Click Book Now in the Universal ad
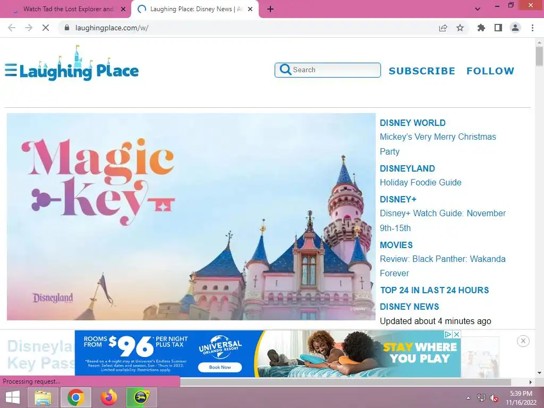The height and width of the screenshot is (408, 544). (x=220, y=367)
